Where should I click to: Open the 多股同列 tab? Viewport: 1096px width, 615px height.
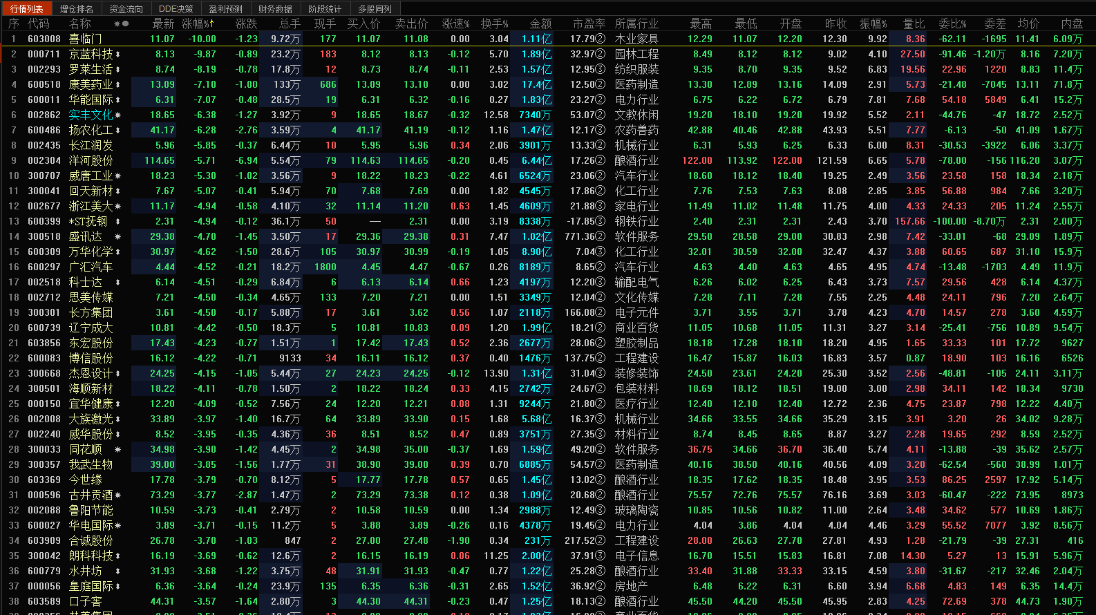[375, 9]
